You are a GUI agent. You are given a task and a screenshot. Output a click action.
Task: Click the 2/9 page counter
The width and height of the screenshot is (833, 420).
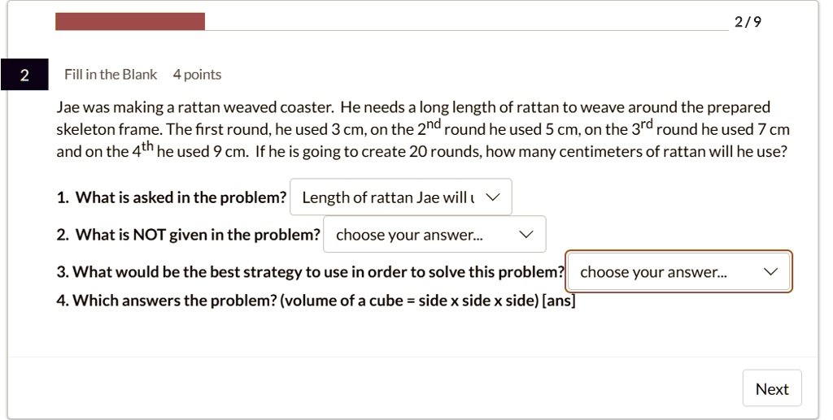(748, 22)
